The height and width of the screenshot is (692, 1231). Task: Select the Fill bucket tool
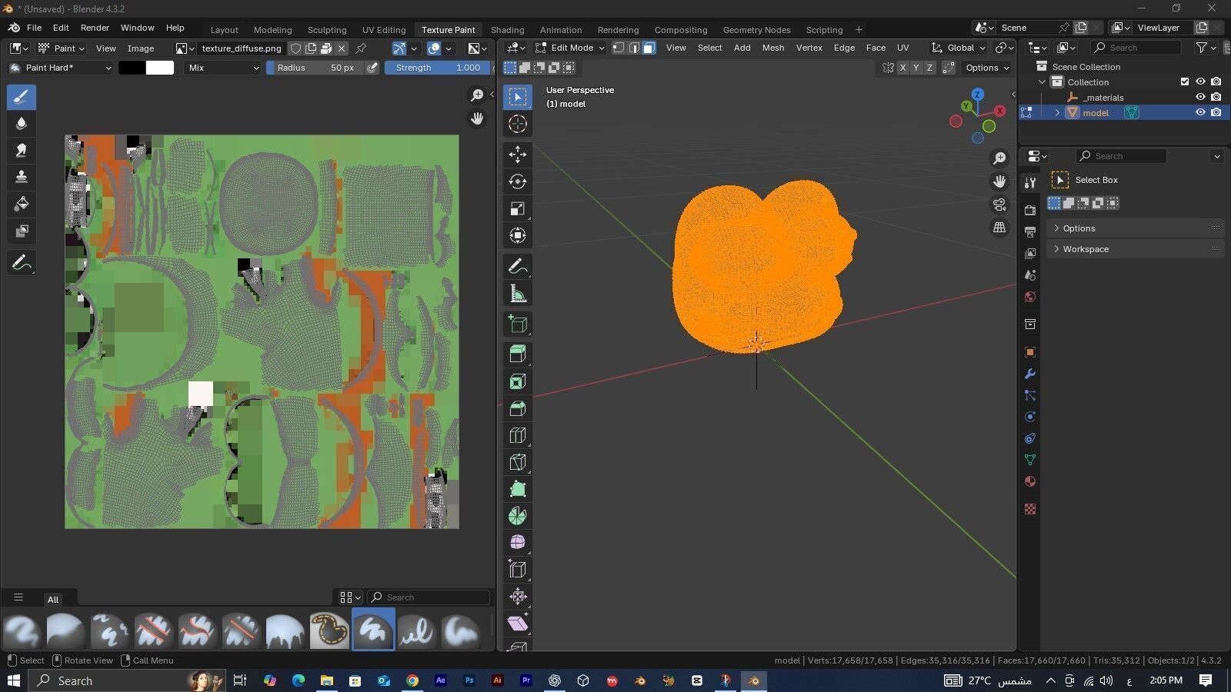pos(22,204)
